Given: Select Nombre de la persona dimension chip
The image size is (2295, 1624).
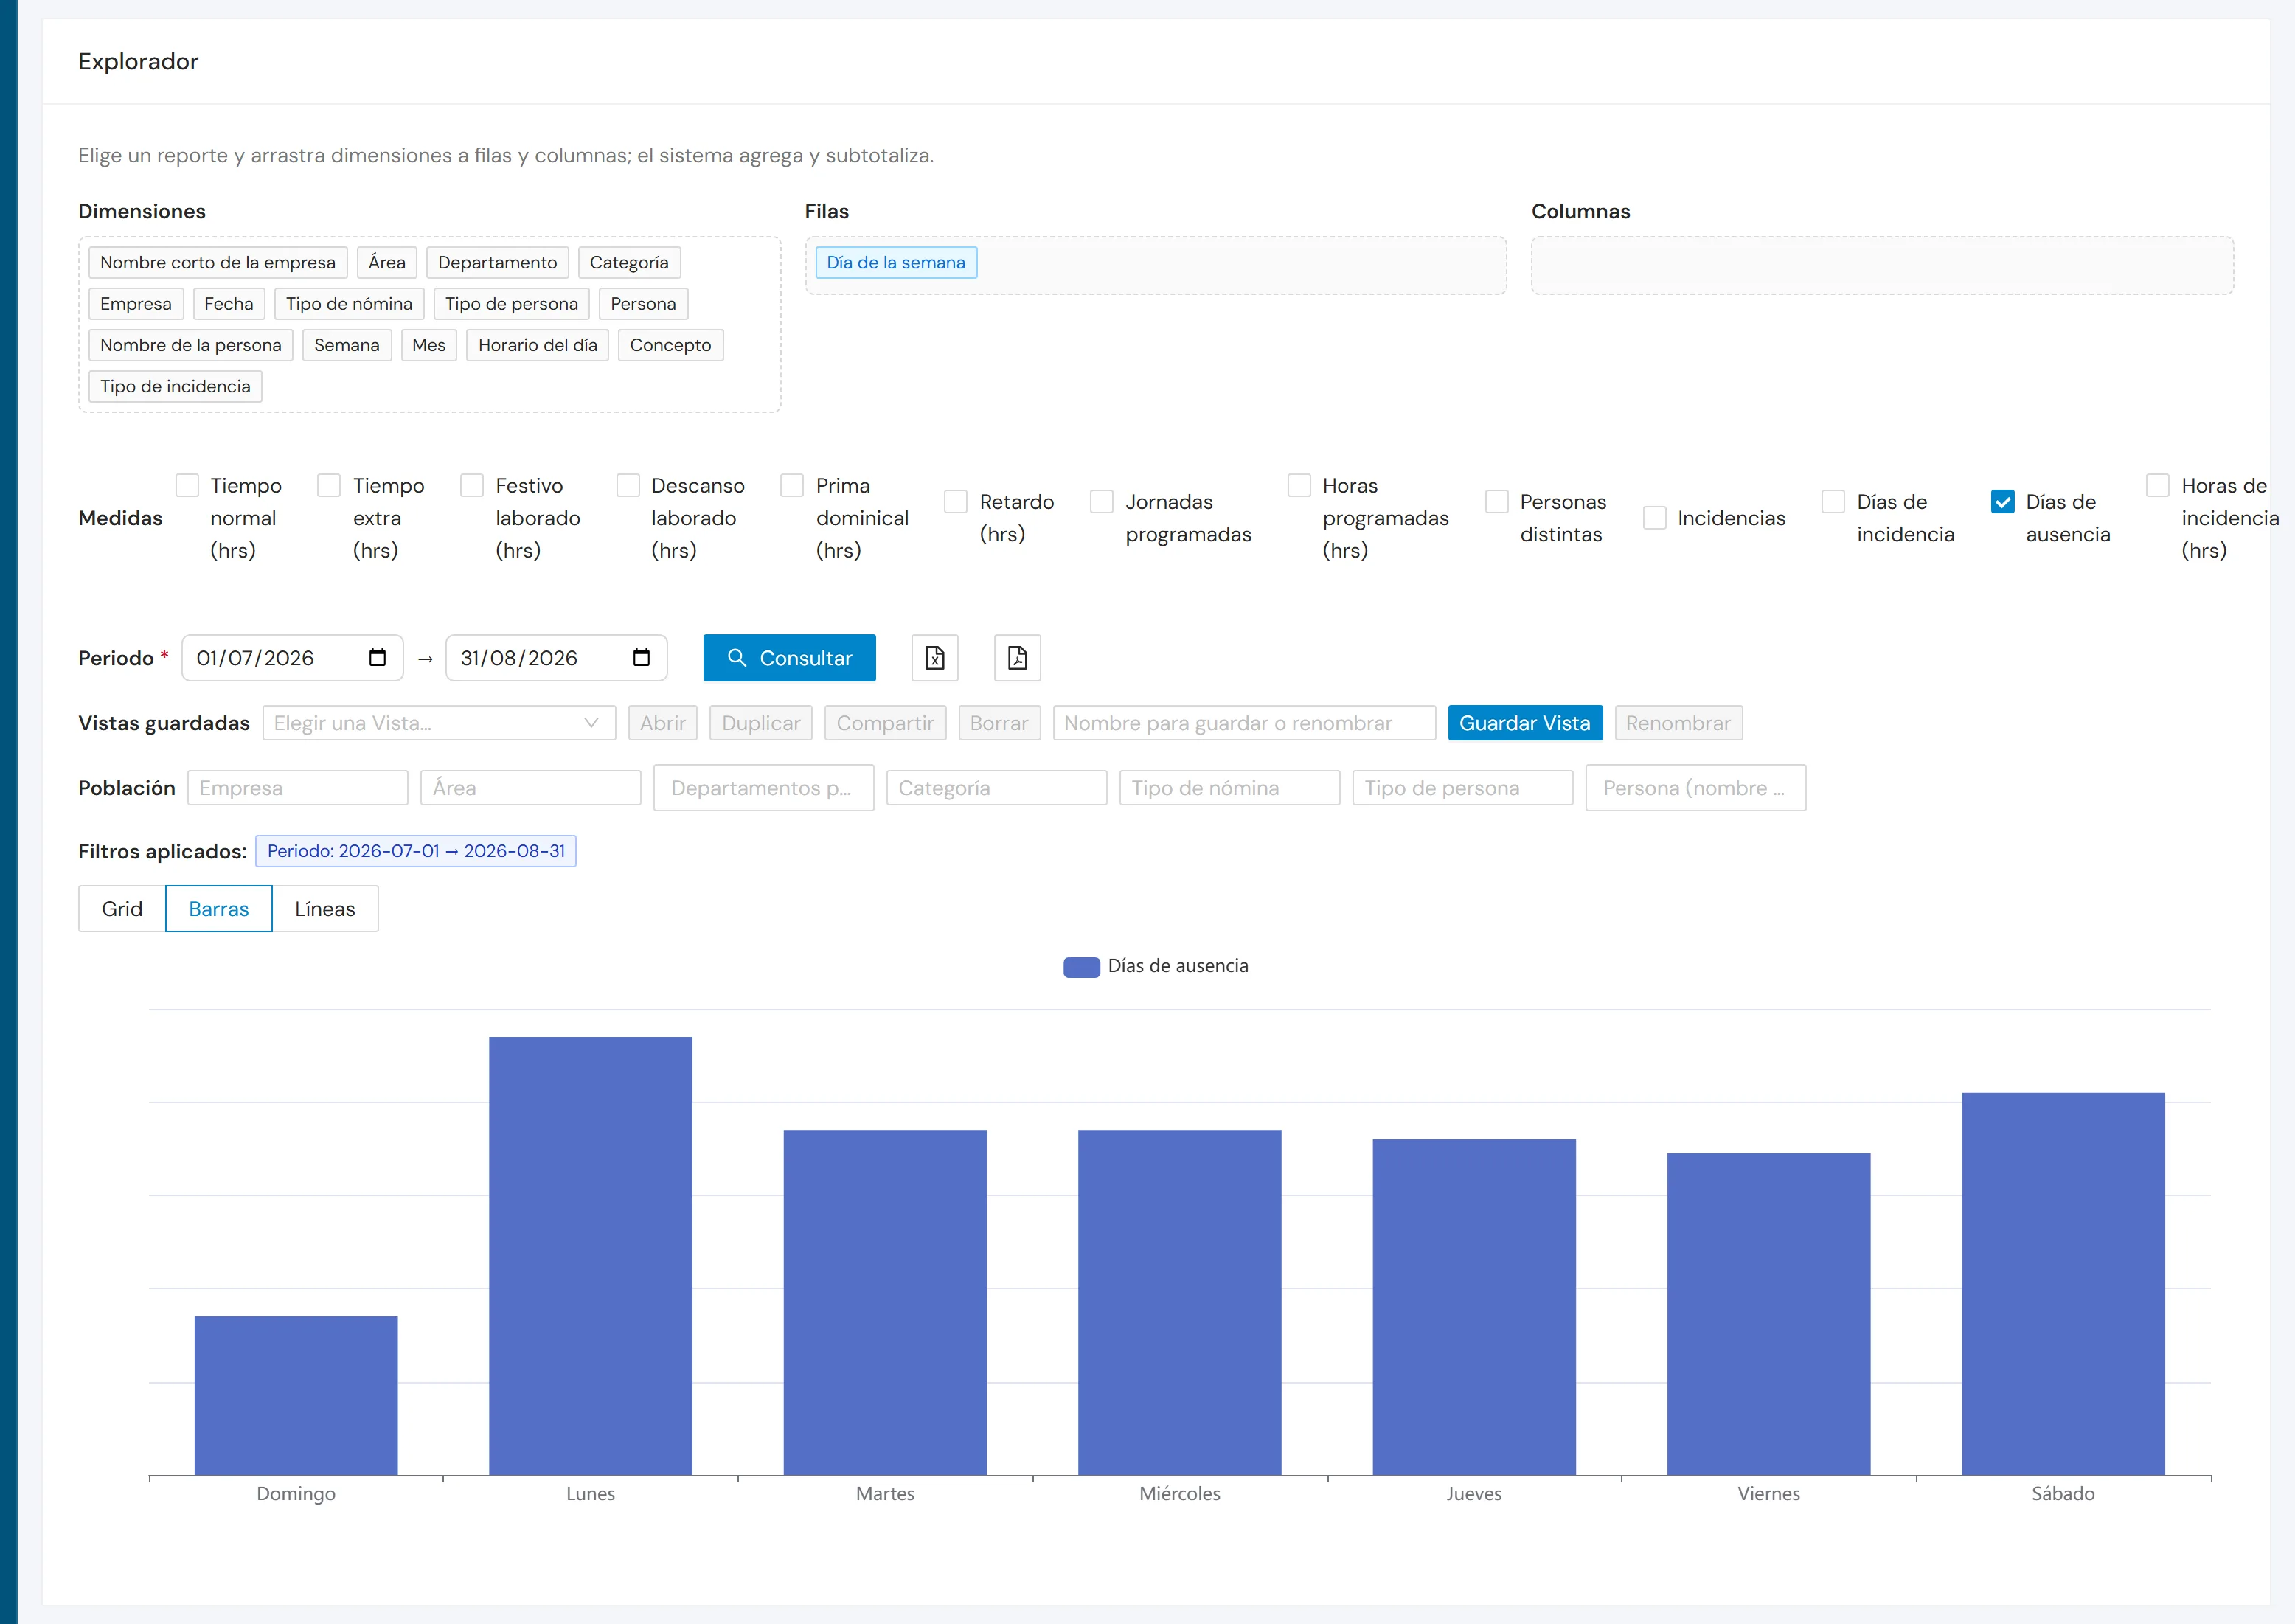Looking at the screenshot, I should (191, 345).
